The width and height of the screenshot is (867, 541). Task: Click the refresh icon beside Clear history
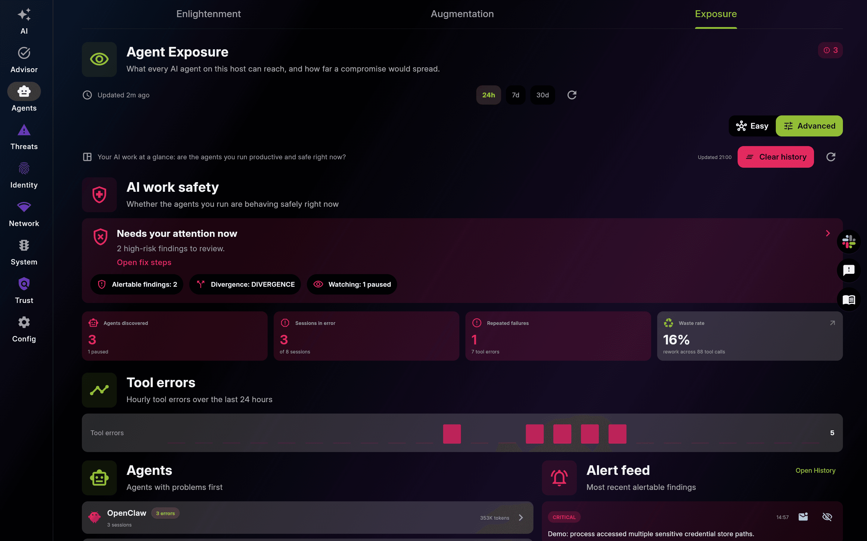[x=831, y=157]
